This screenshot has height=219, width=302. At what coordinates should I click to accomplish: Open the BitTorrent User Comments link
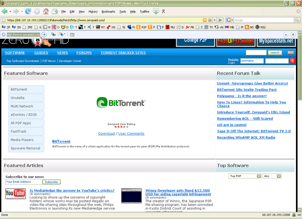pos(131,134)
